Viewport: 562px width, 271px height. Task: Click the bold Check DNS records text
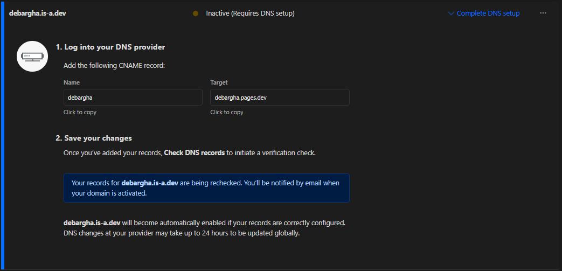(194, 152)
